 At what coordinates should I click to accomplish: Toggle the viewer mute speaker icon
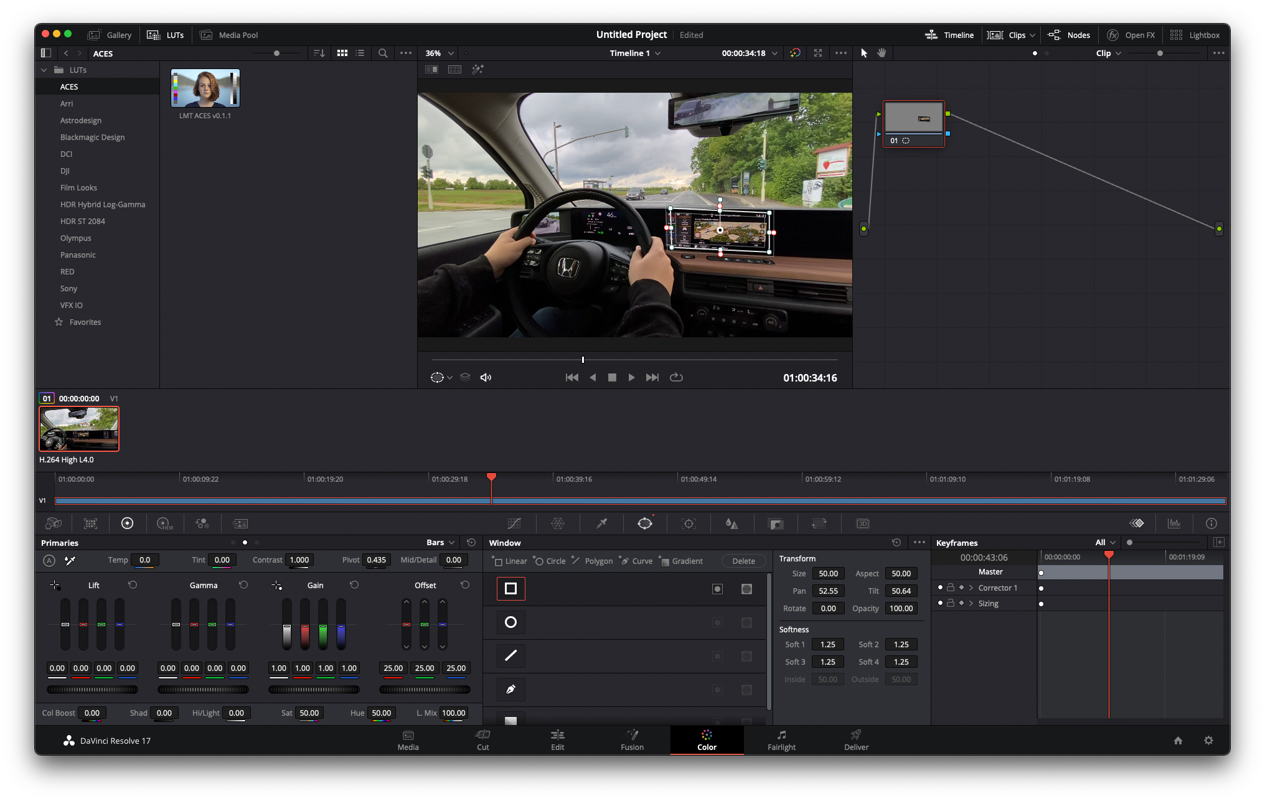[x=486, y=377]
